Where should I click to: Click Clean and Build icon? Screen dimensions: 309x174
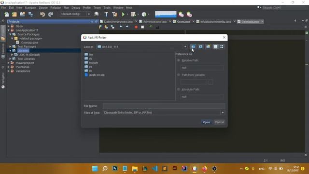tap(114, 14)
